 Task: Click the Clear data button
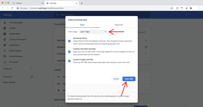[x=129, y=79]
